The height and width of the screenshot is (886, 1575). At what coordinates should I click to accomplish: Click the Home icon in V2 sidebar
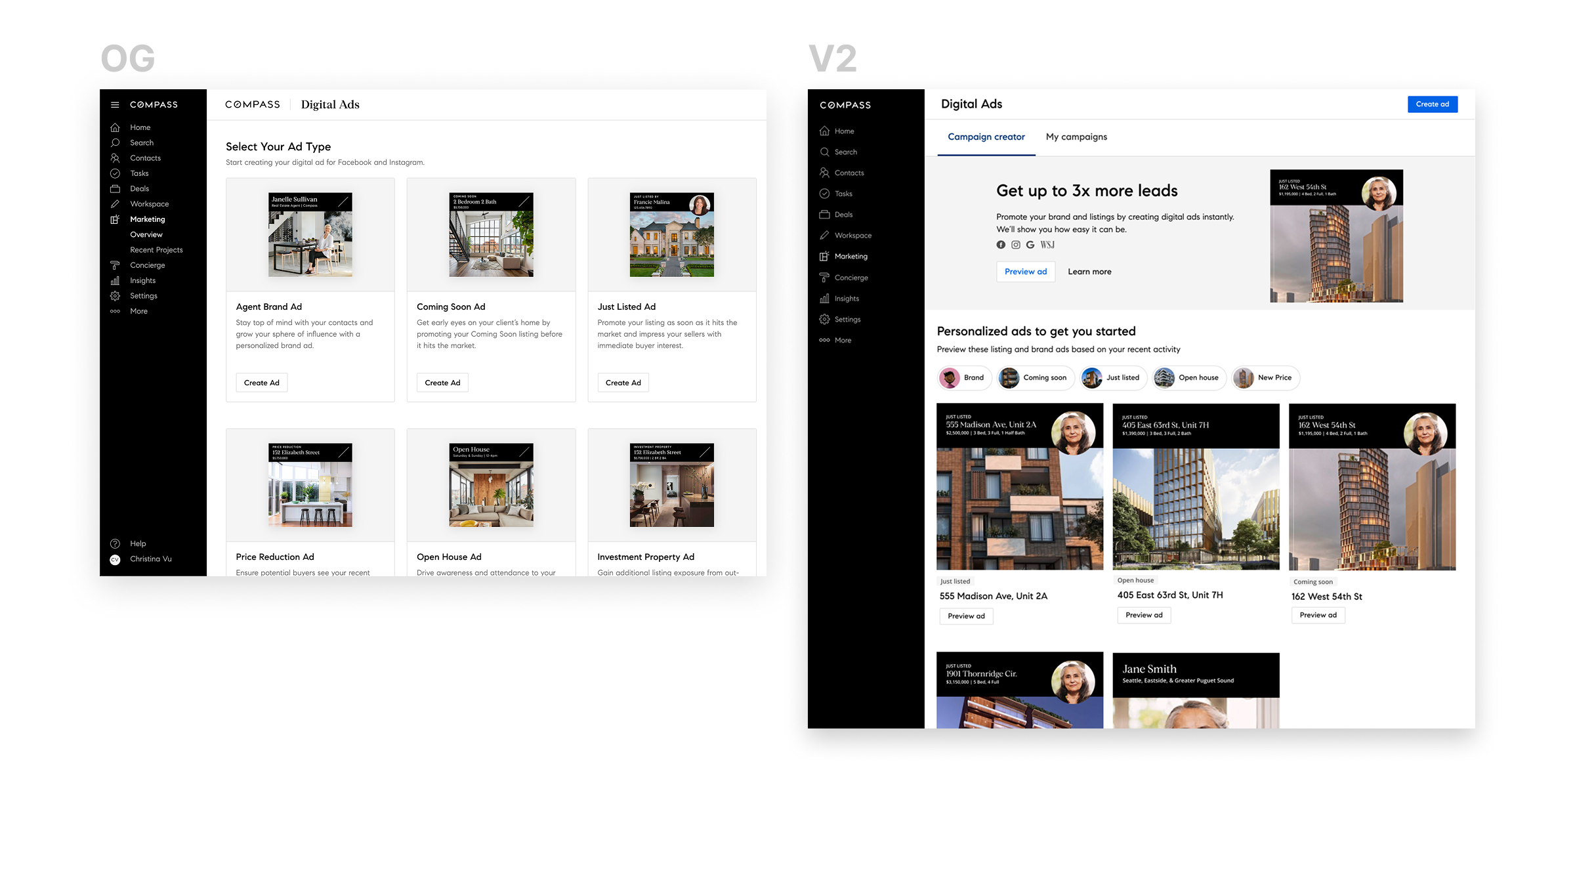[824, 131]
